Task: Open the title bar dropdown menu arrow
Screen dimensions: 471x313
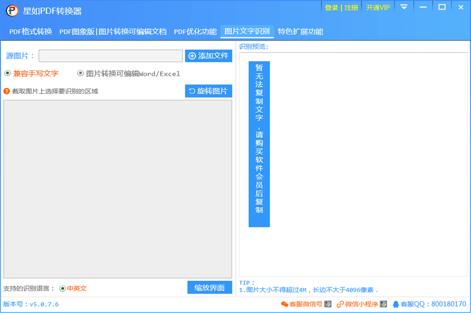Action: 404,6
